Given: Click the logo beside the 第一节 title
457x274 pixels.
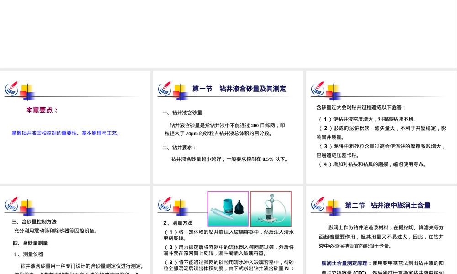Looking at the screenshot, I should coord(165,89).
